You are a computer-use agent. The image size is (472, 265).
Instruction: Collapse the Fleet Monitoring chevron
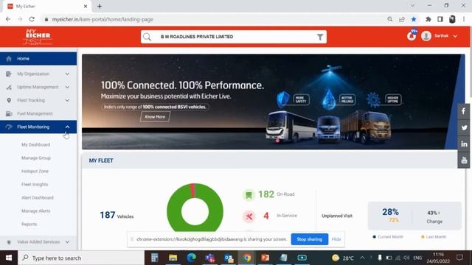coord(67,127)
